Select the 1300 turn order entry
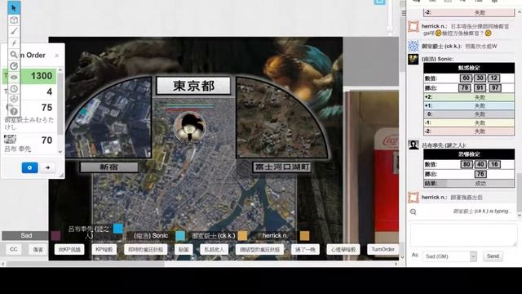The height and width of the screenshot is (294, 522). coord(29,76)
